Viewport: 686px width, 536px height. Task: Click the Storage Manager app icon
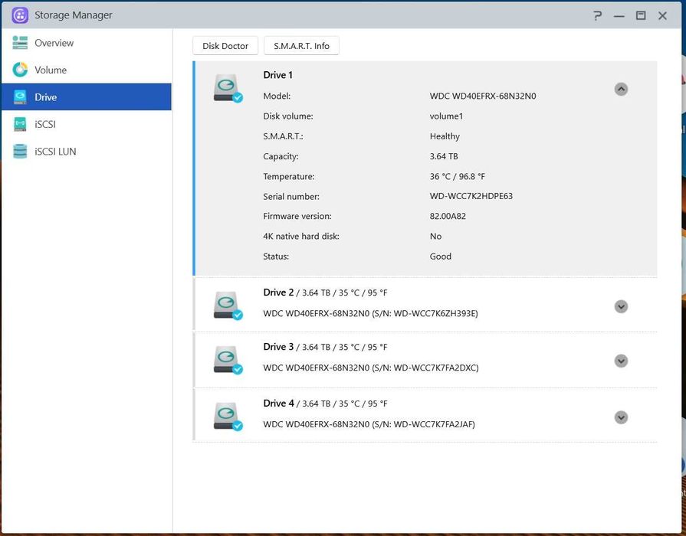[20, 15]
